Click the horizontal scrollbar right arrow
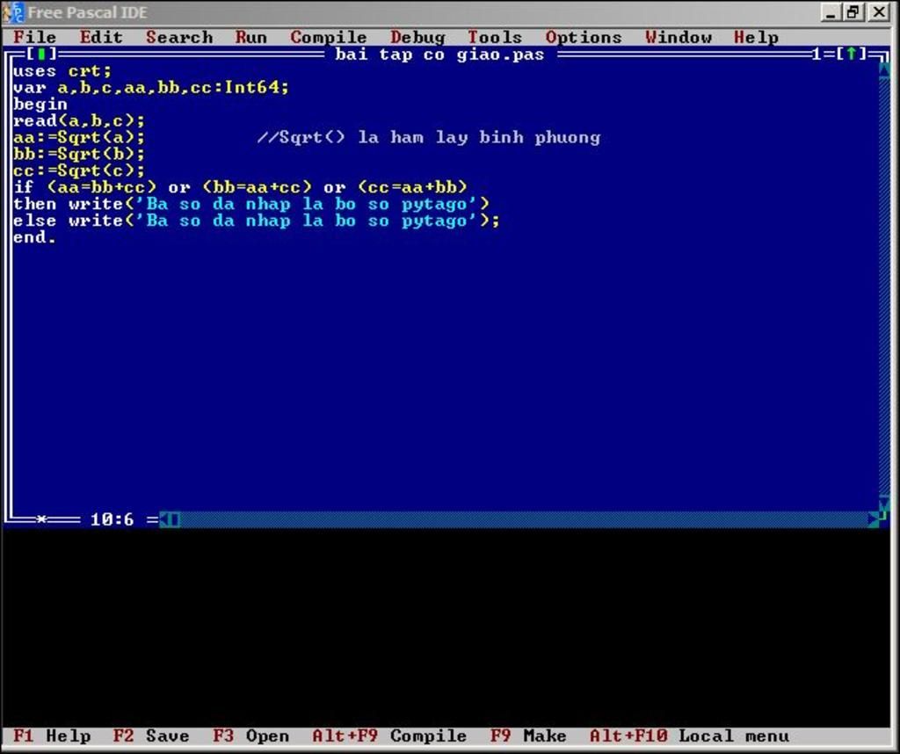The height and width of the screenshot is (754, 900). point(873,520)
